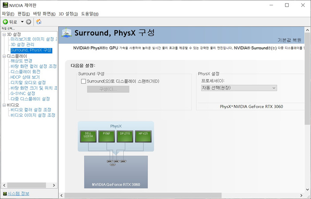311x199 pixels.
Task: Click the PhysX label above the monitors
Action: [116, 126]
